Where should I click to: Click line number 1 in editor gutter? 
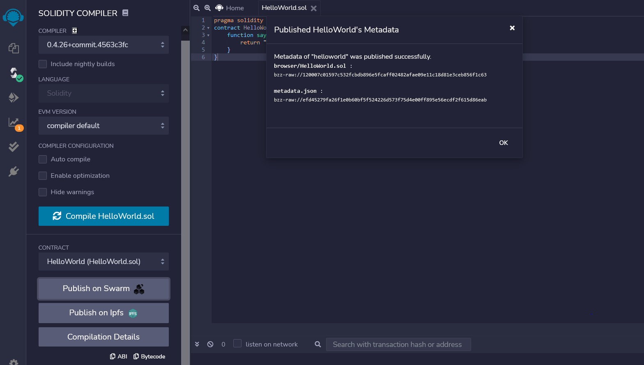(x=203, y=20)
